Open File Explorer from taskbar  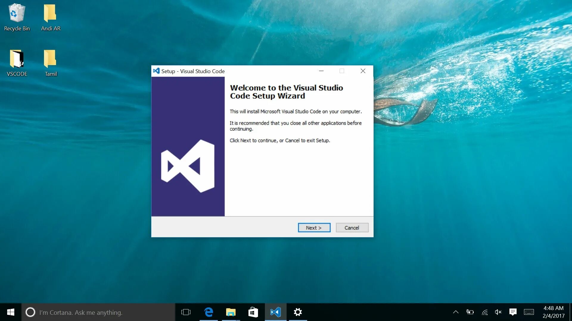coord(231,312)
